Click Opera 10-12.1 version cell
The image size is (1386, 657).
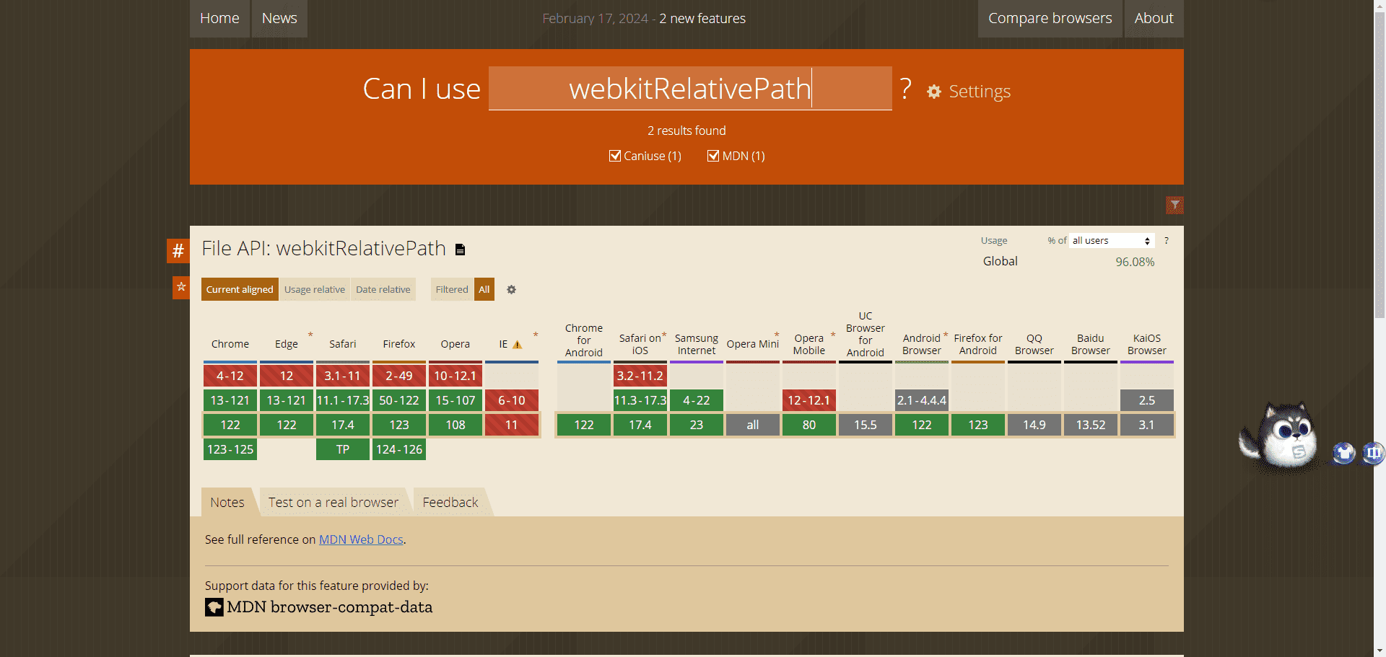coord(456,376)
